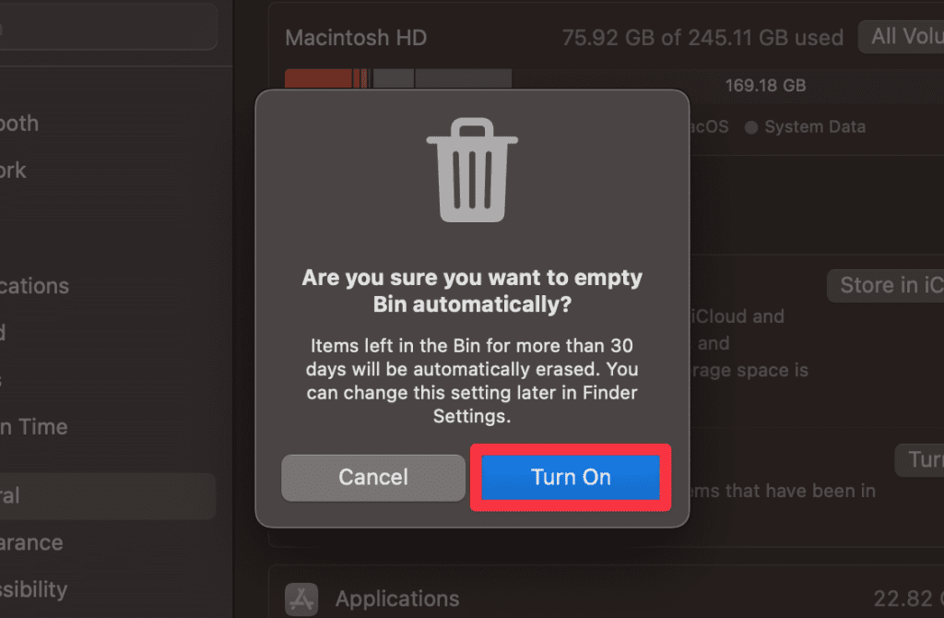Click the Applications App Store icon
944x618 pixels.
tap(301, 598)
